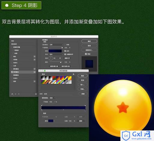Toggle the 与图层对齐 (Align with Layer) checkbox

click(65, 54)
